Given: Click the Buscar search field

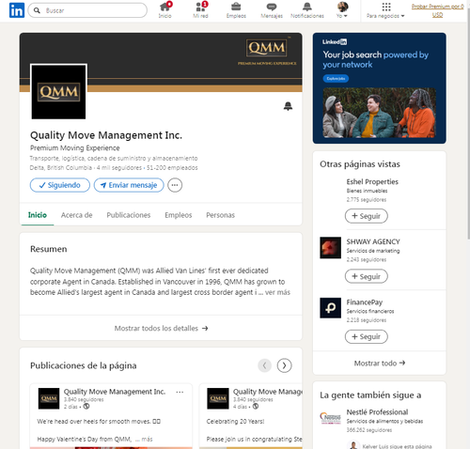Looking at the screenshot, I should click(87, 10).
